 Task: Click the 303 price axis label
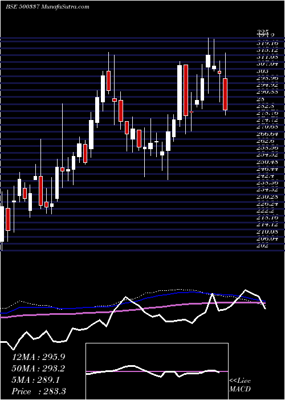click(x=263, y=71)
